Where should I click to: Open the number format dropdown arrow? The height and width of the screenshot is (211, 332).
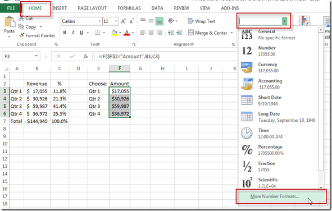[284, 21]
